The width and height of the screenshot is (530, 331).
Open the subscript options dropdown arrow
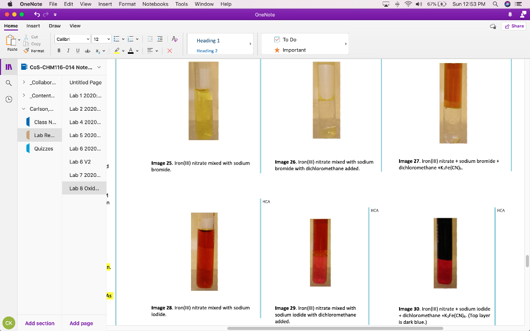coord(104,51)
